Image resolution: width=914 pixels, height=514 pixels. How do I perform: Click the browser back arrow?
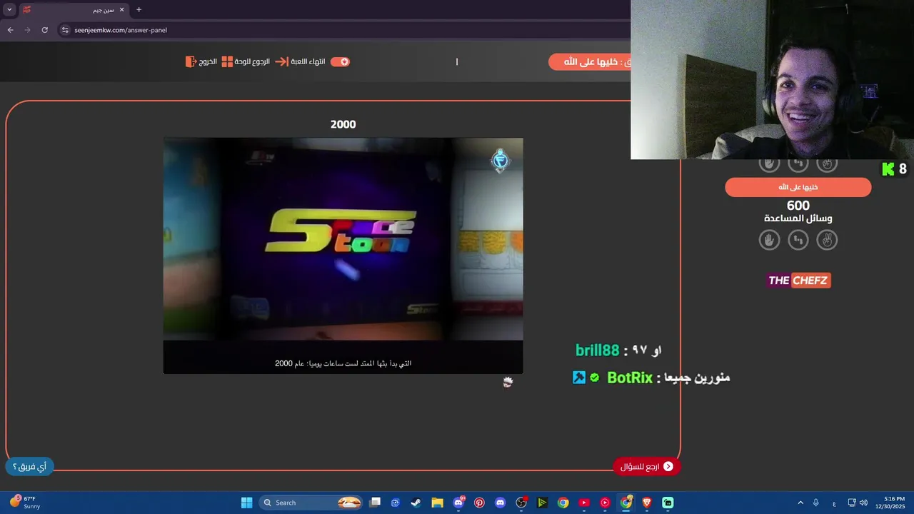click(x=11, y=30)
